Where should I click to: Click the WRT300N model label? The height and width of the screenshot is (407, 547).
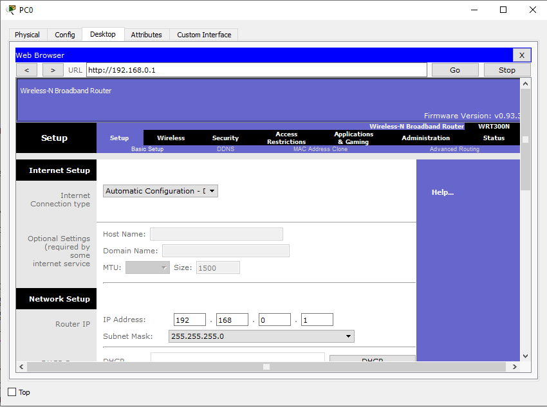tap(494, 127)
